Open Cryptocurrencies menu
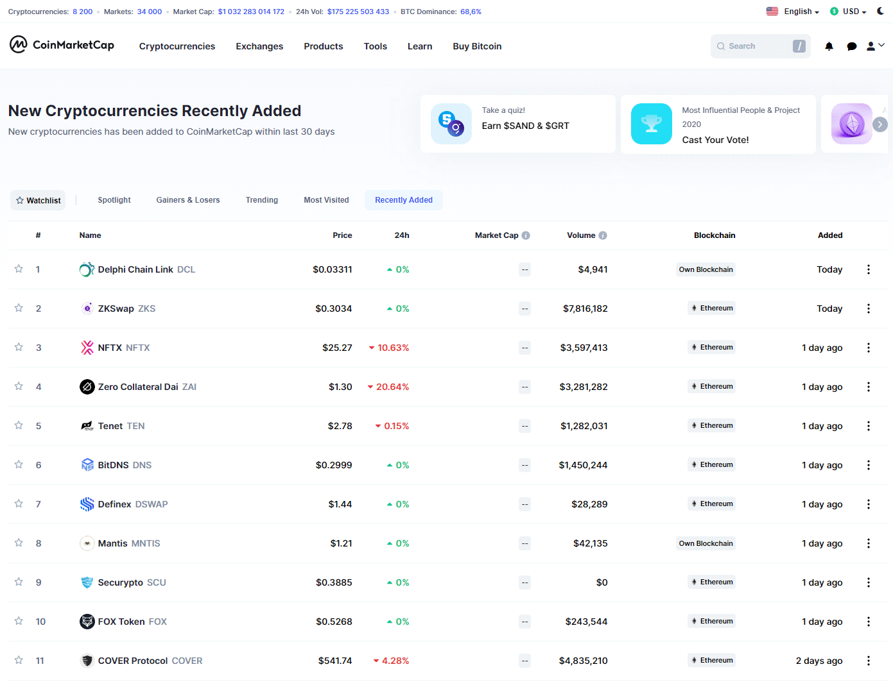 [177, 46]
